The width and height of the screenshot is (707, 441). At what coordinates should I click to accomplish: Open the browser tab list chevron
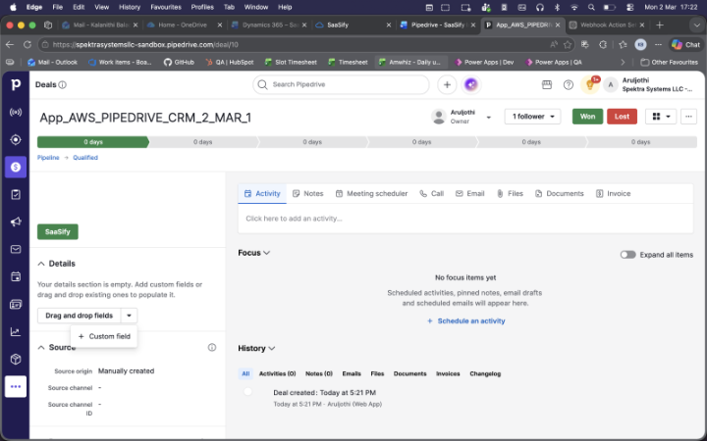pyautogui.click(x=696, y=25)
